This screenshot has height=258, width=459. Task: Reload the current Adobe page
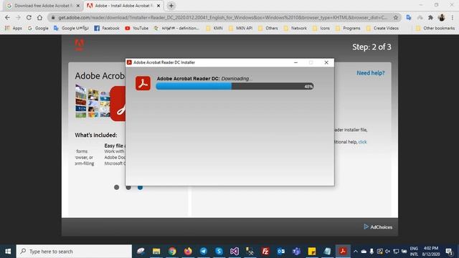tap(29, 17)
